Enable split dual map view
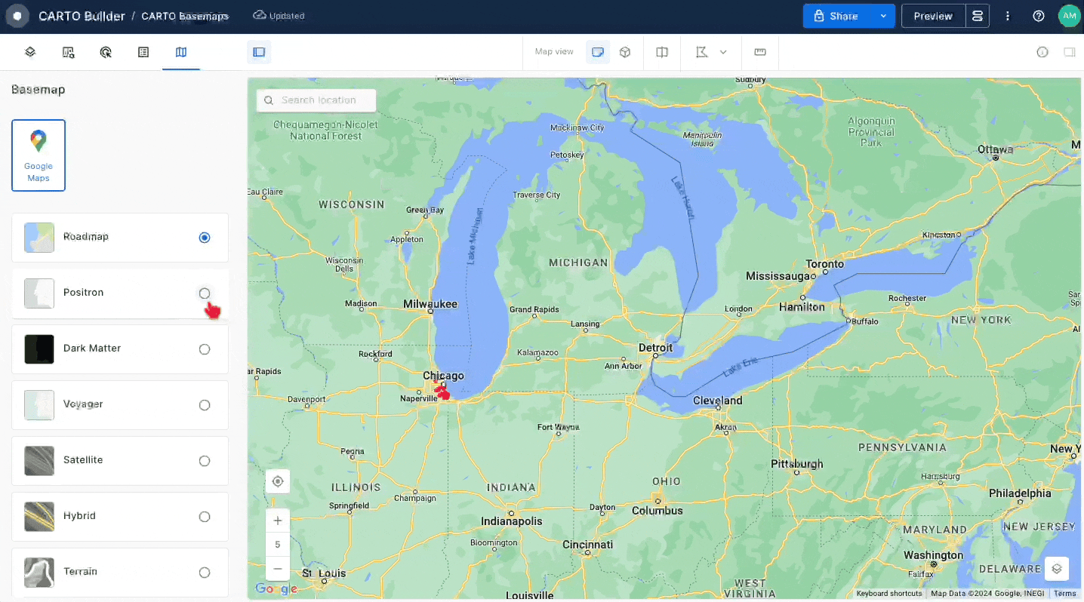Viewport: 1084px width, 602px height. pyautogui.click(x=662, y=52)
